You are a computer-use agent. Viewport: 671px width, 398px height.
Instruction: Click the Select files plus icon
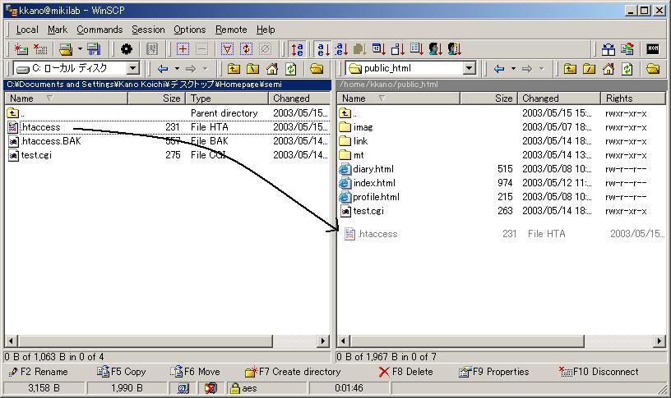point(183,49)
